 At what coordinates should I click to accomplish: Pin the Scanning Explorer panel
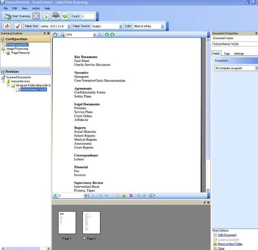[x=45, y=33]
